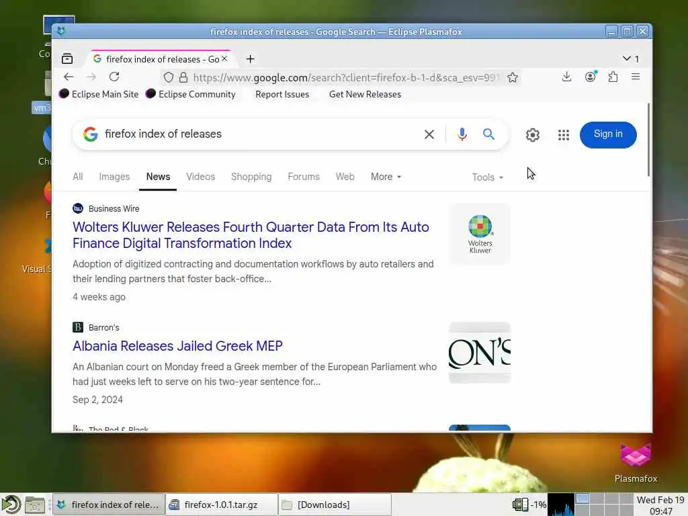Screen dimensions: 688x516
Task: Open the taskbar start menu icon
Action: click(x=11, y=505)
